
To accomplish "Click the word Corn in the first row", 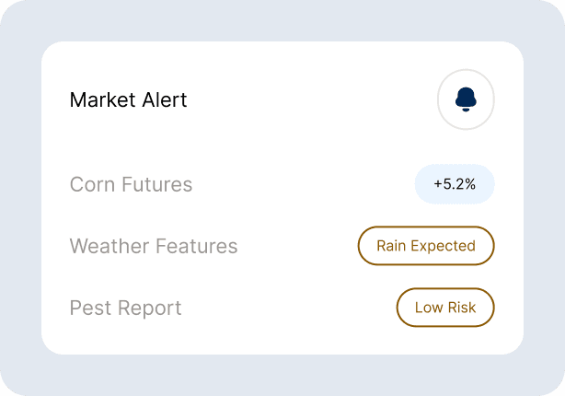I will pyautogui.click(x=90, y=184).
